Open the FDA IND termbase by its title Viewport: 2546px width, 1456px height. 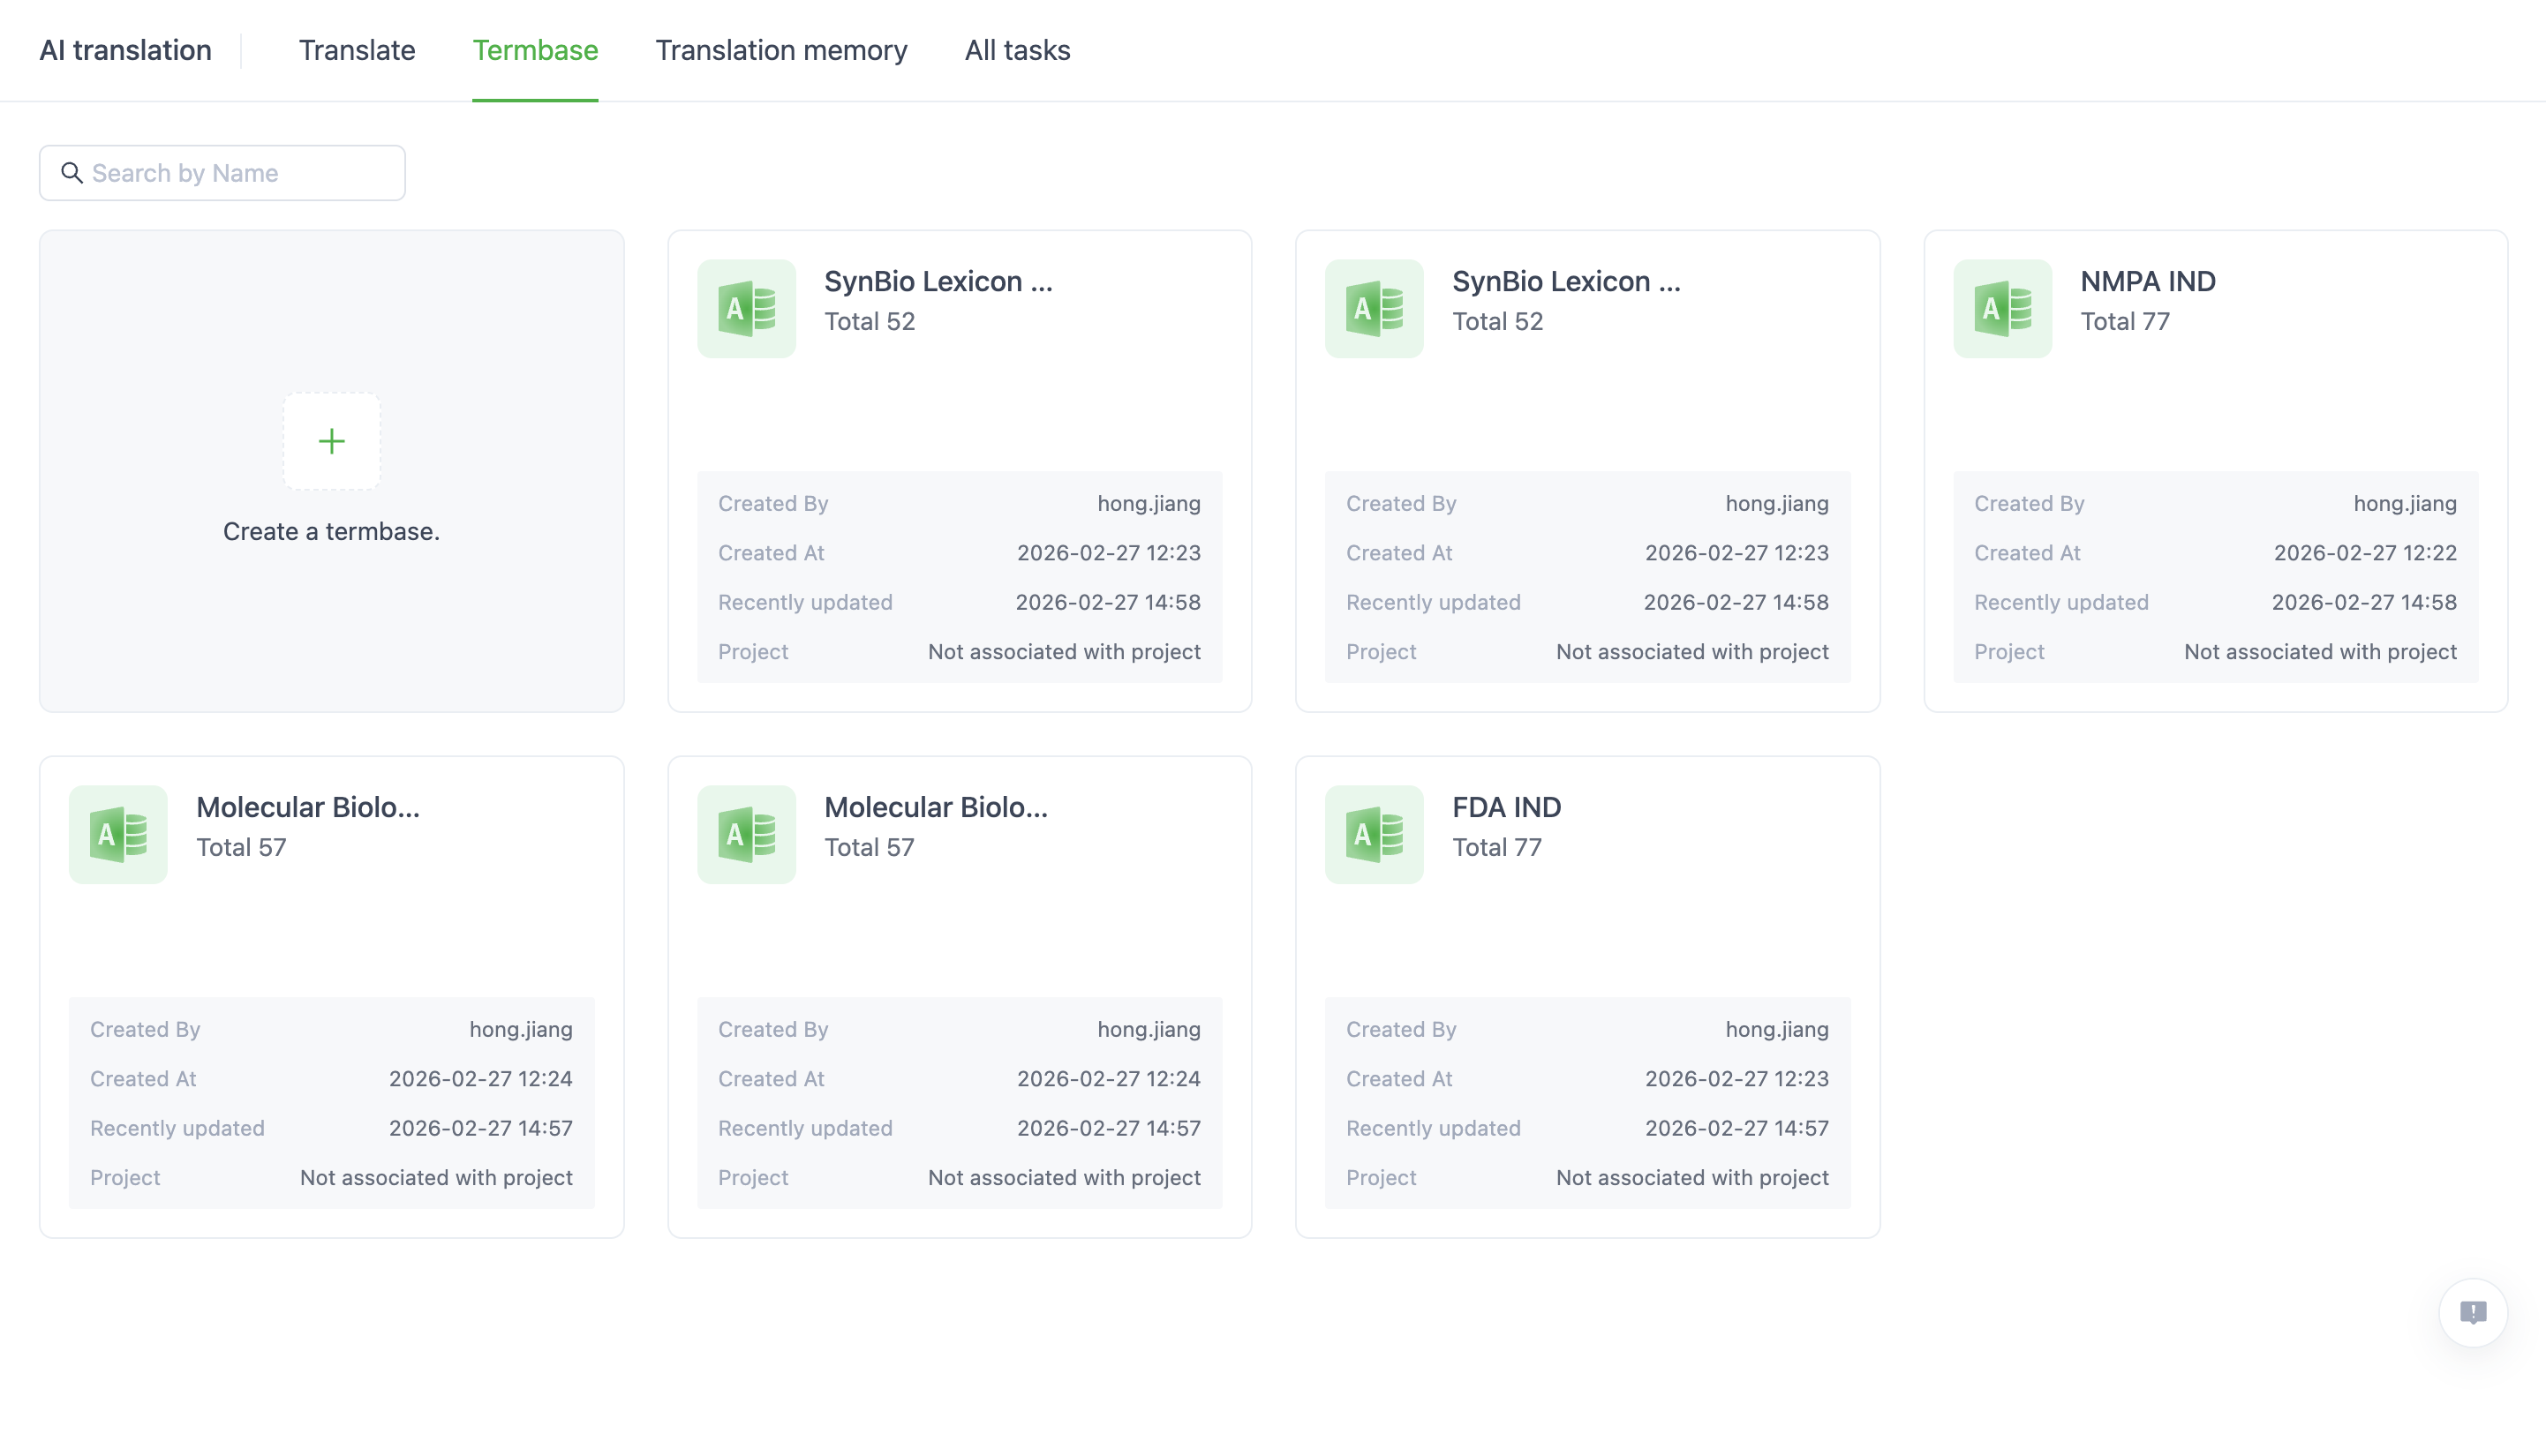(x=1505, y=807)
